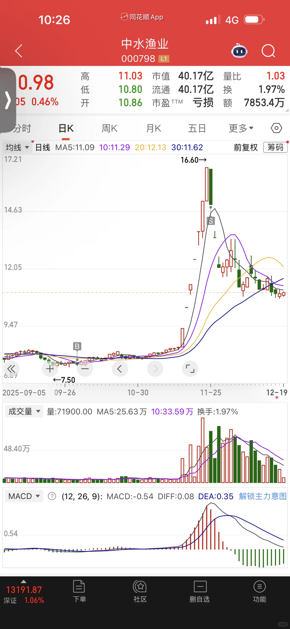
Task: Move chart left with previous arrow
Action: [120, 369]
